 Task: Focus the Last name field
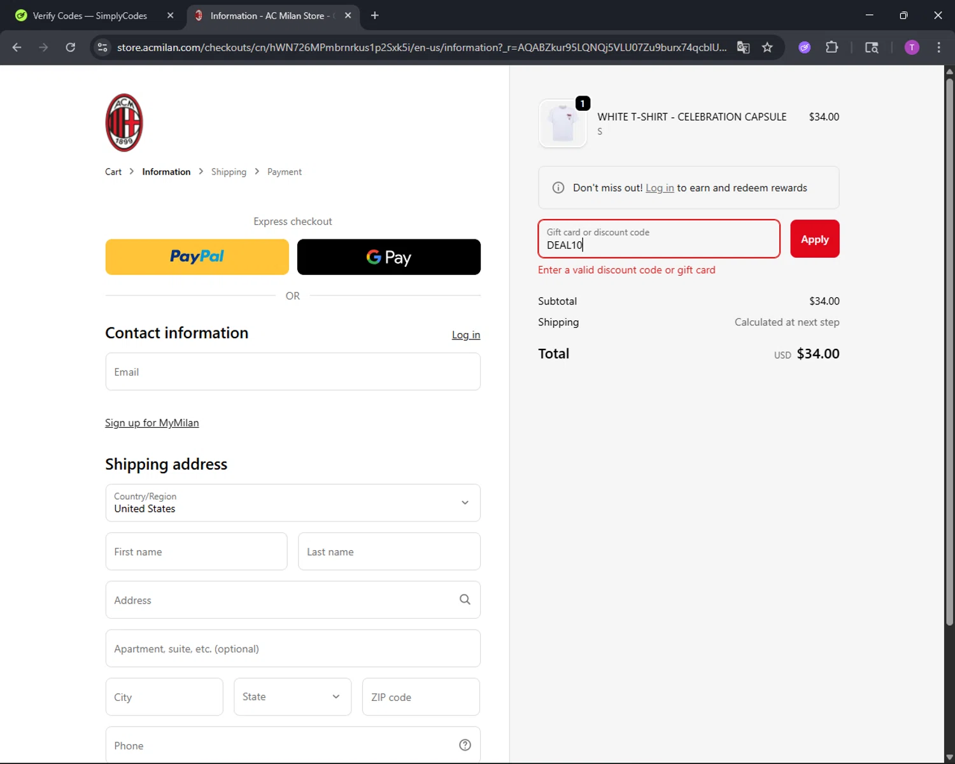(x=389, y=551)
